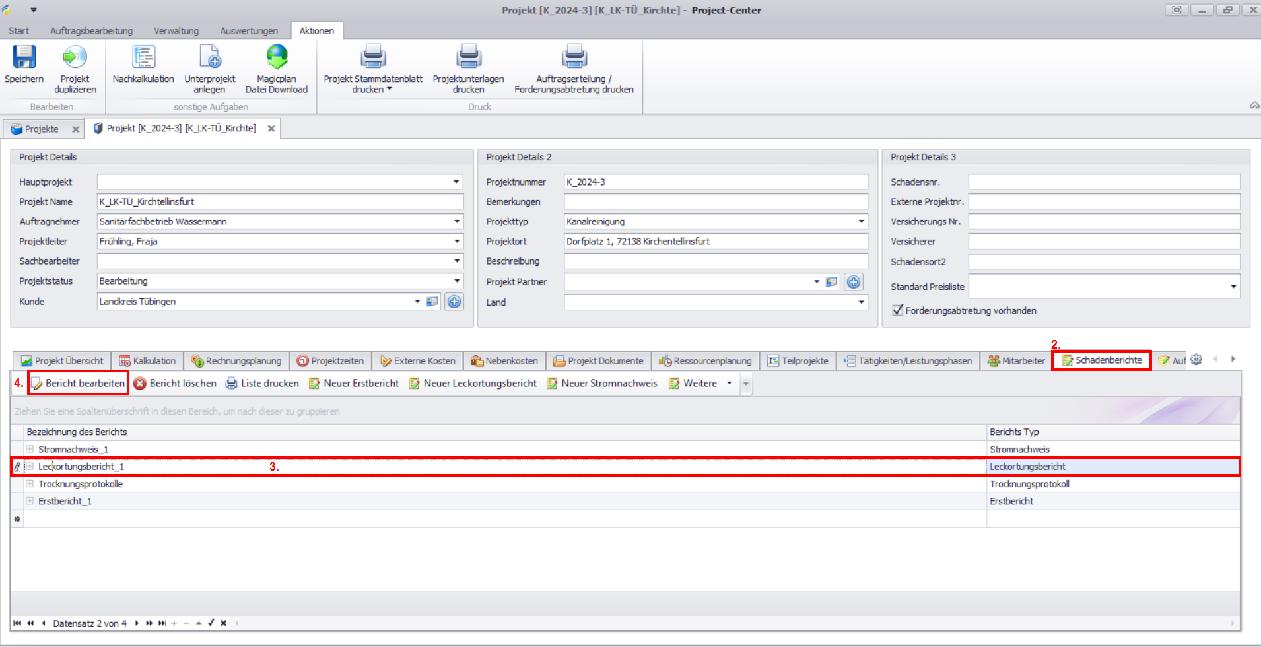
Task: Click the add plus button next to Projekt Partner
Action: click(854, 282)
